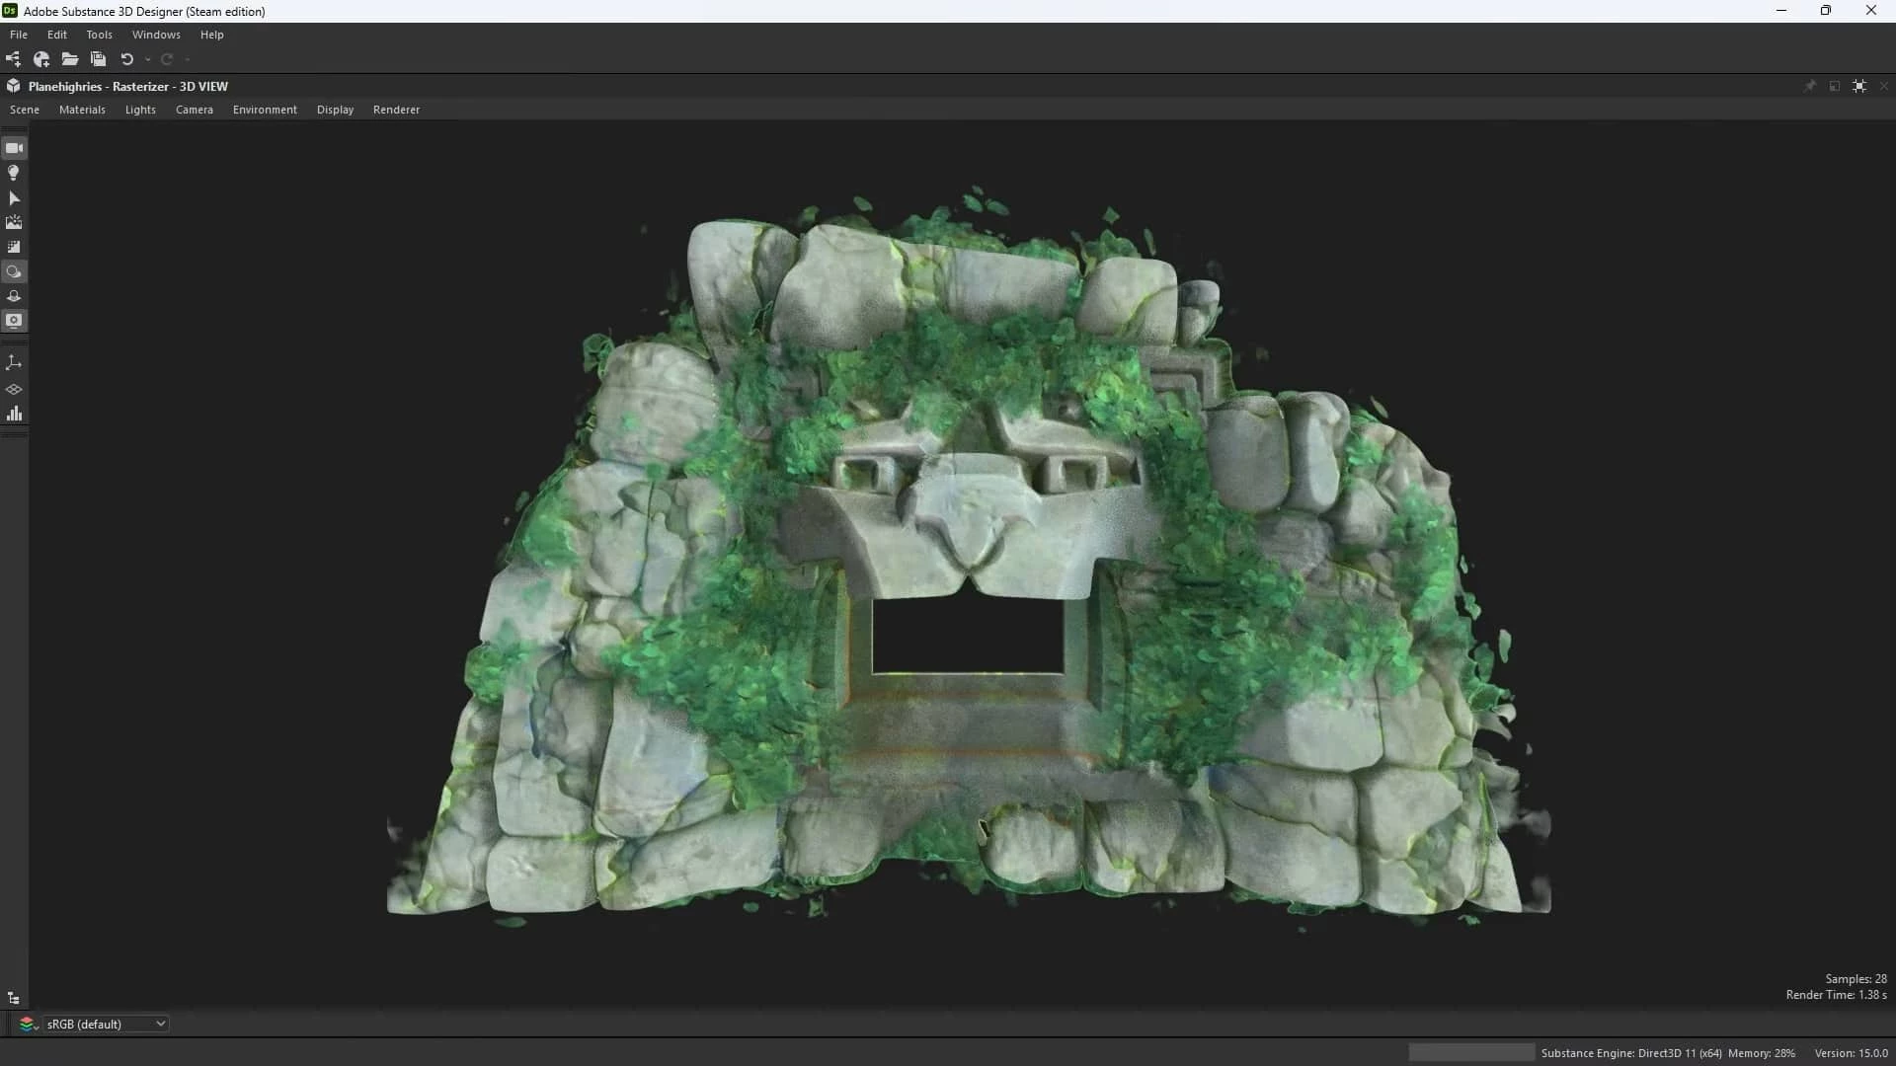Viewport: 1896px width, 1066px height.
Task: Select the arrow pointer tool icon
Action: click(x=14, y=198)
